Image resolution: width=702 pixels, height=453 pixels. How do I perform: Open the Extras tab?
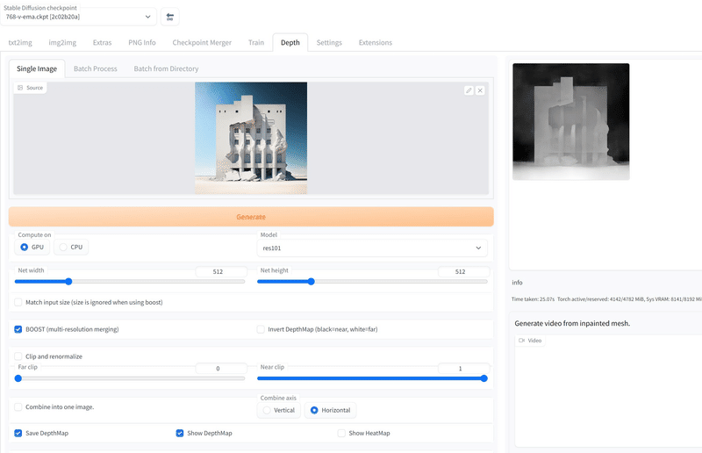(x=102, y=42)
